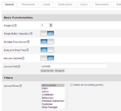Viewport: 121px width, 111px height.
Task: Turn on the Include Captcha toggle
Action: (x=47, y=58)
